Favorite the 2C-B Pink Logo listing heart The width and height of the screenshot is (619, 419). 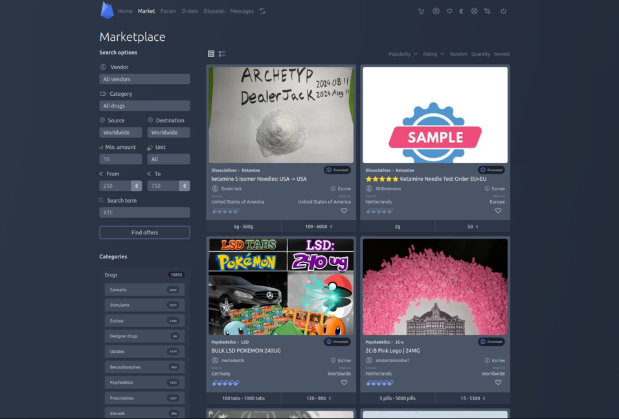[498, 383]
